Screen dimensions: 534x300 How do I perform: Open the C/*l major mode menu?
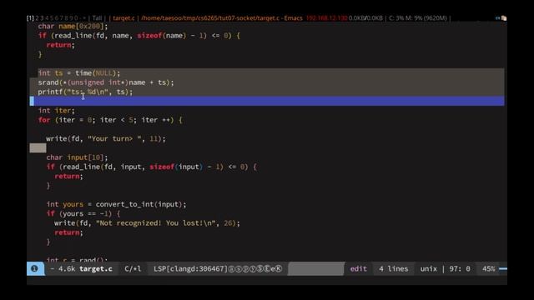click(x=133, y=268)
